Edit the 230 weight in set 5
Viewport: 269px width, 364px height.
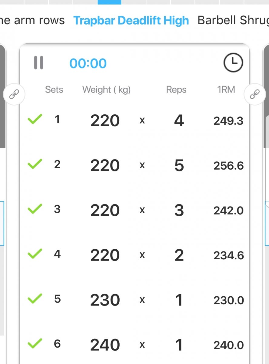(x=105, y=300)
